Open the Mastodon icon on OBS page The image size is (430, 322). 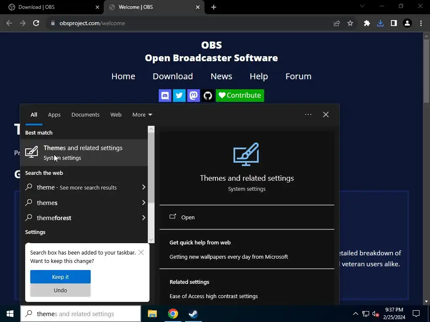(194, 96)
